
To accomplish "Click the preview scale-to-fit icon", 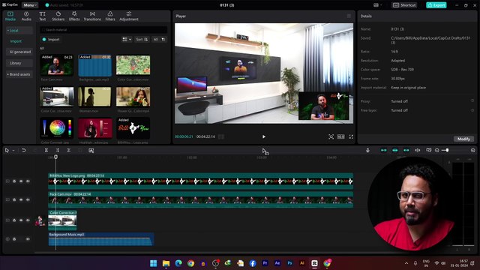I will click(331, 136).
